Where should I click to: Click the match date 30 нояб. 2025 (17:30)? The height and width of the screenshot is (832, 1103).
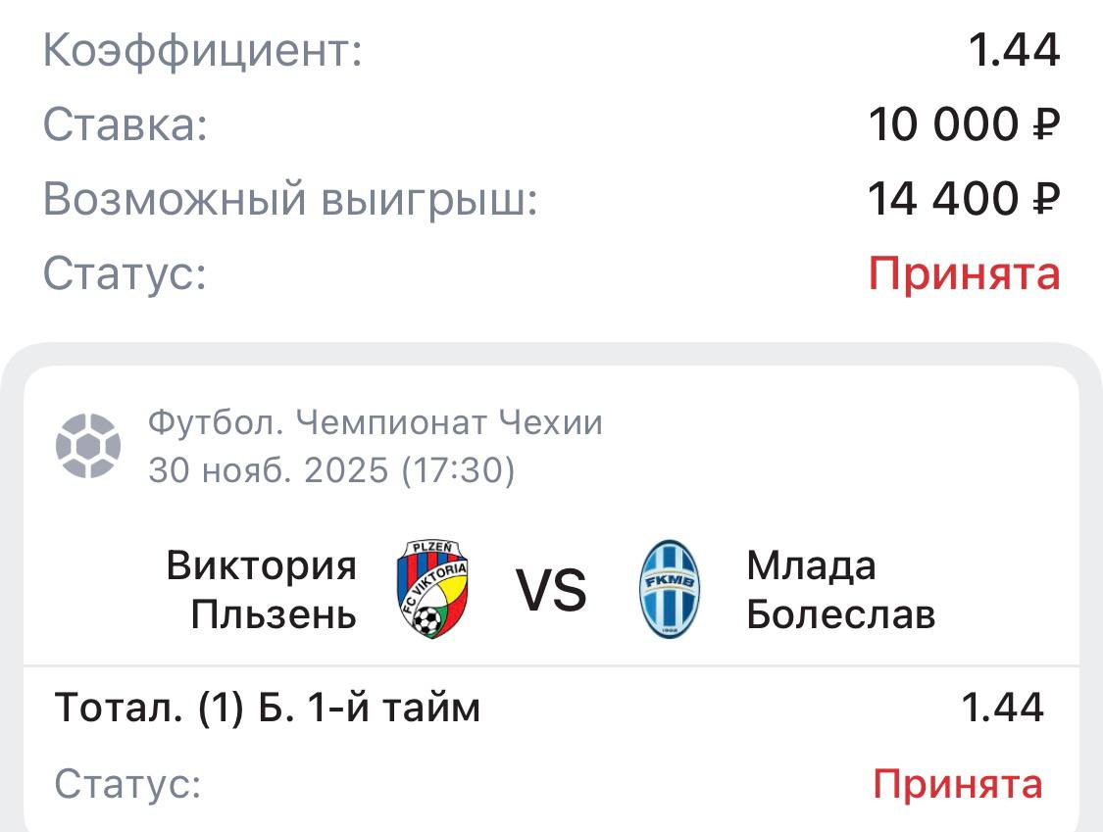click(331, 471)
